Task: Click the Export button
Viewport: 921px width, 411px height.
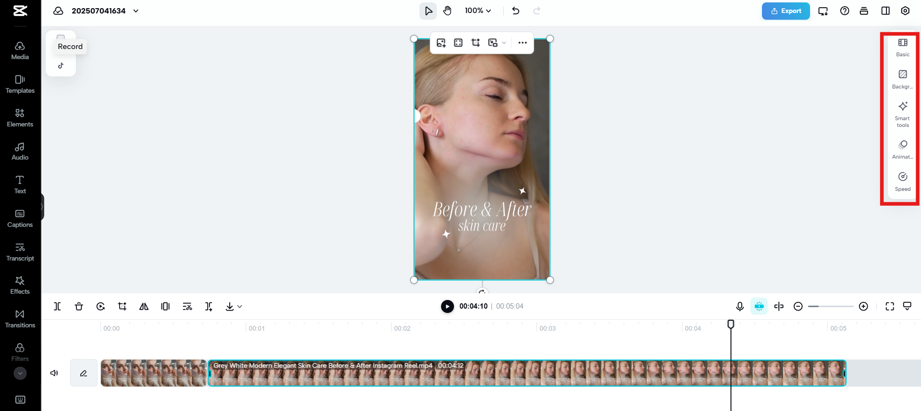Action: [786, 11]
